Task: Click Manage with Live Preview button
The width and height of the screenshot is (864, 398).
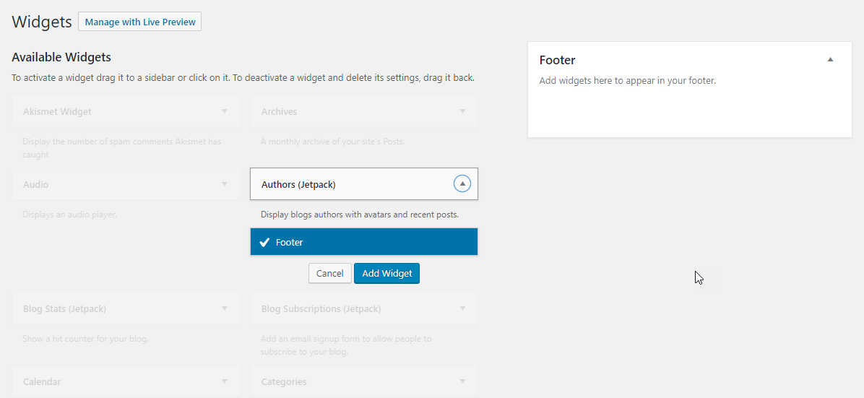Action: pyautogui.click(x=139, y=22)
